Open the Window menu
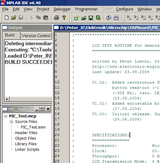 144,9
